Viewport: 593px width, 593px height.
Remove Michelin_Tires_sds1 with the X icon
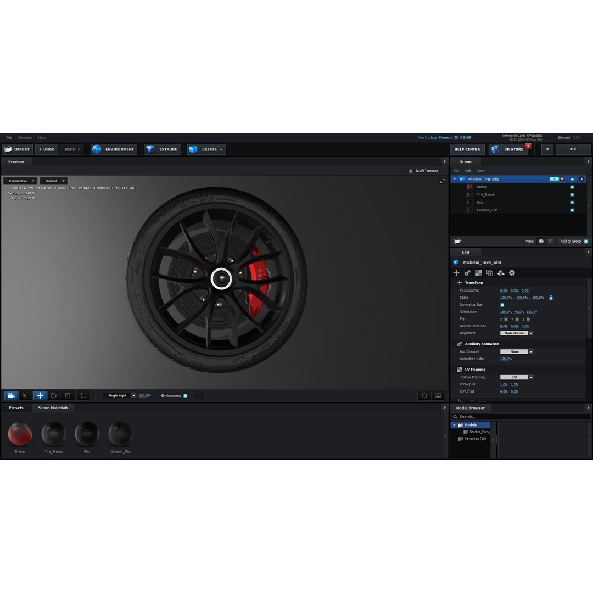tap(581, 179)
